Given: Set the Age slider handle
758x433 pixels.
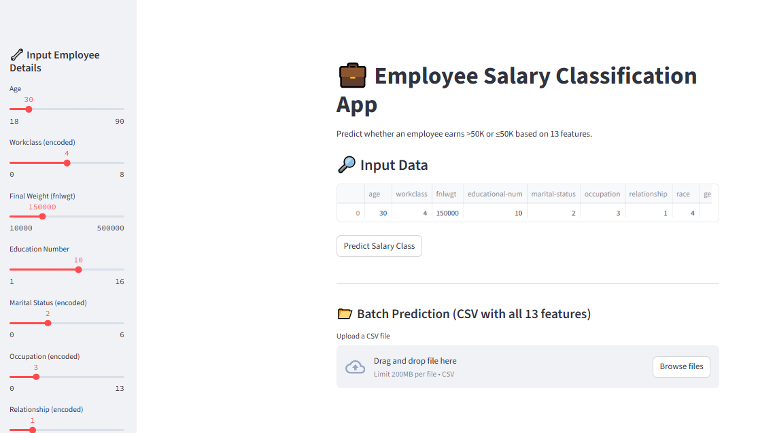Looking at the screenshot, I should point(28,109).
